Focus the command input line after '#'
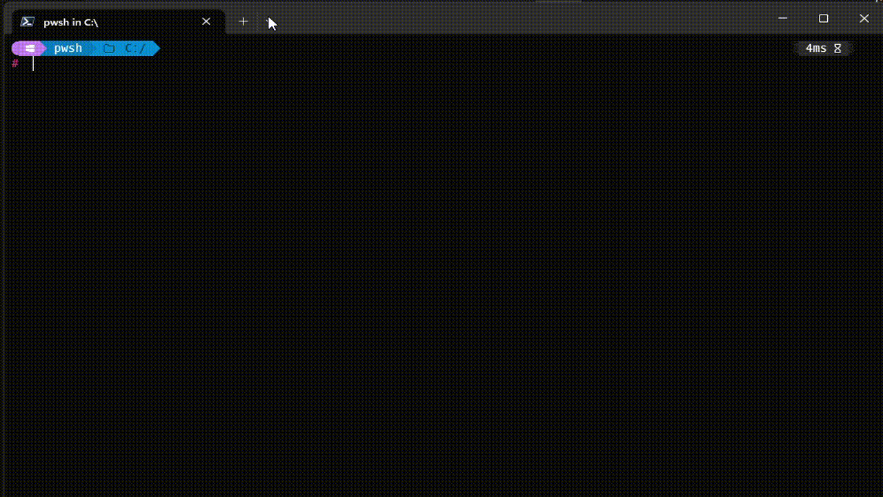 [x=441, y=64]
